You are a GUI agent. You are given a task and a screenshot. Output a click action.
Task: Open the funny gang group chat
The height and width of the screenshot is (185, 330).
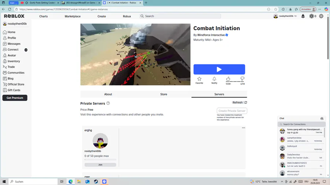tap(301, 131)
